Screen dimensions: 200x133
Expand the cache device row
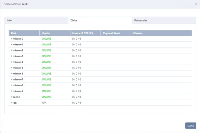pos(12,97)
